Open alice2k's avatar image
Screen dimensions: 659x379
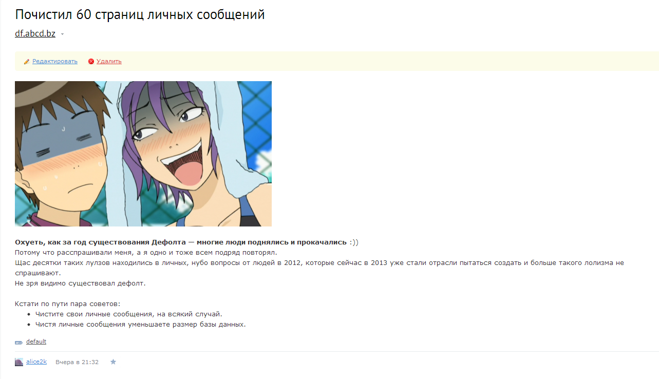[19, 362]
